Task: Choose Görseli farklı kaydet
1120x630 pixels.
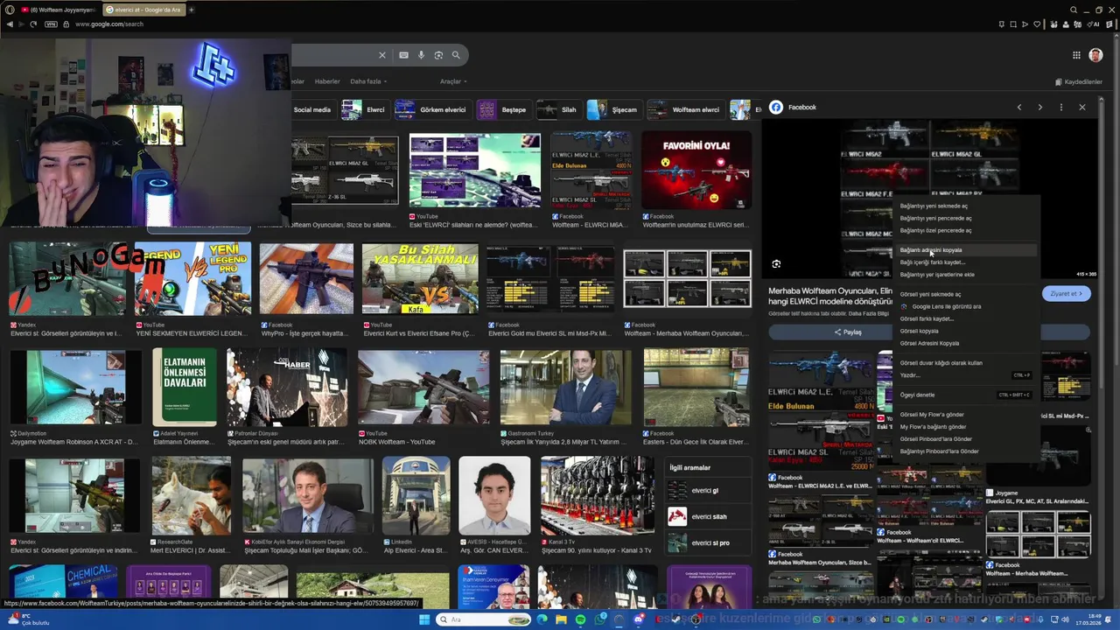Action: pyautogui.click(x=927, y=318)
